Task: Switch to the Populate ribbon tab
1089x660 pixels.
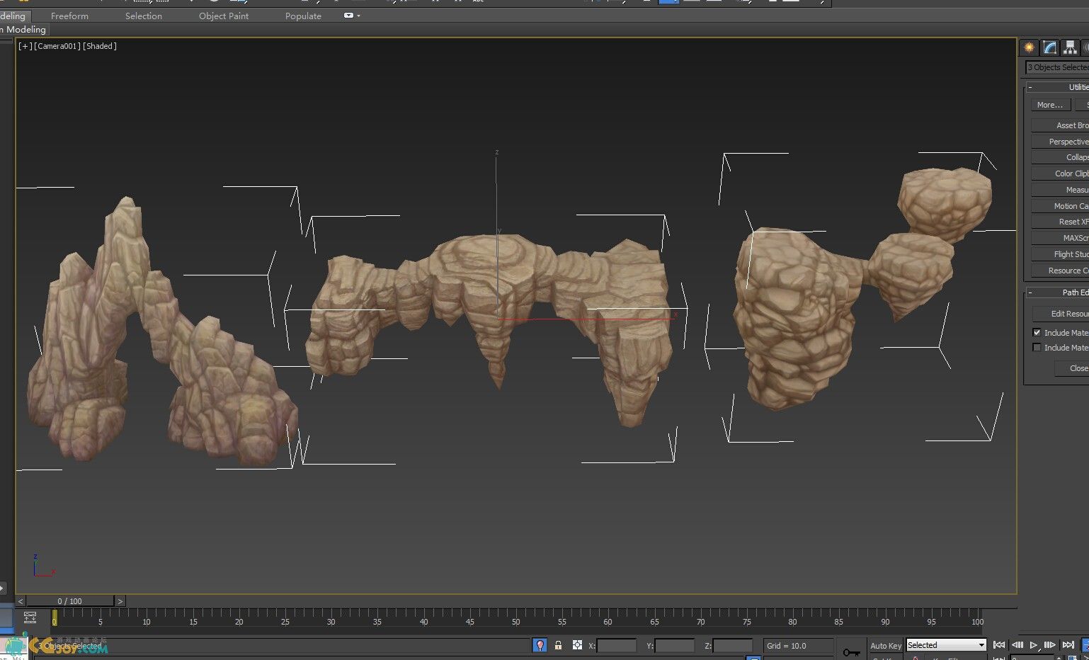Action: click(x=303, y=16)
